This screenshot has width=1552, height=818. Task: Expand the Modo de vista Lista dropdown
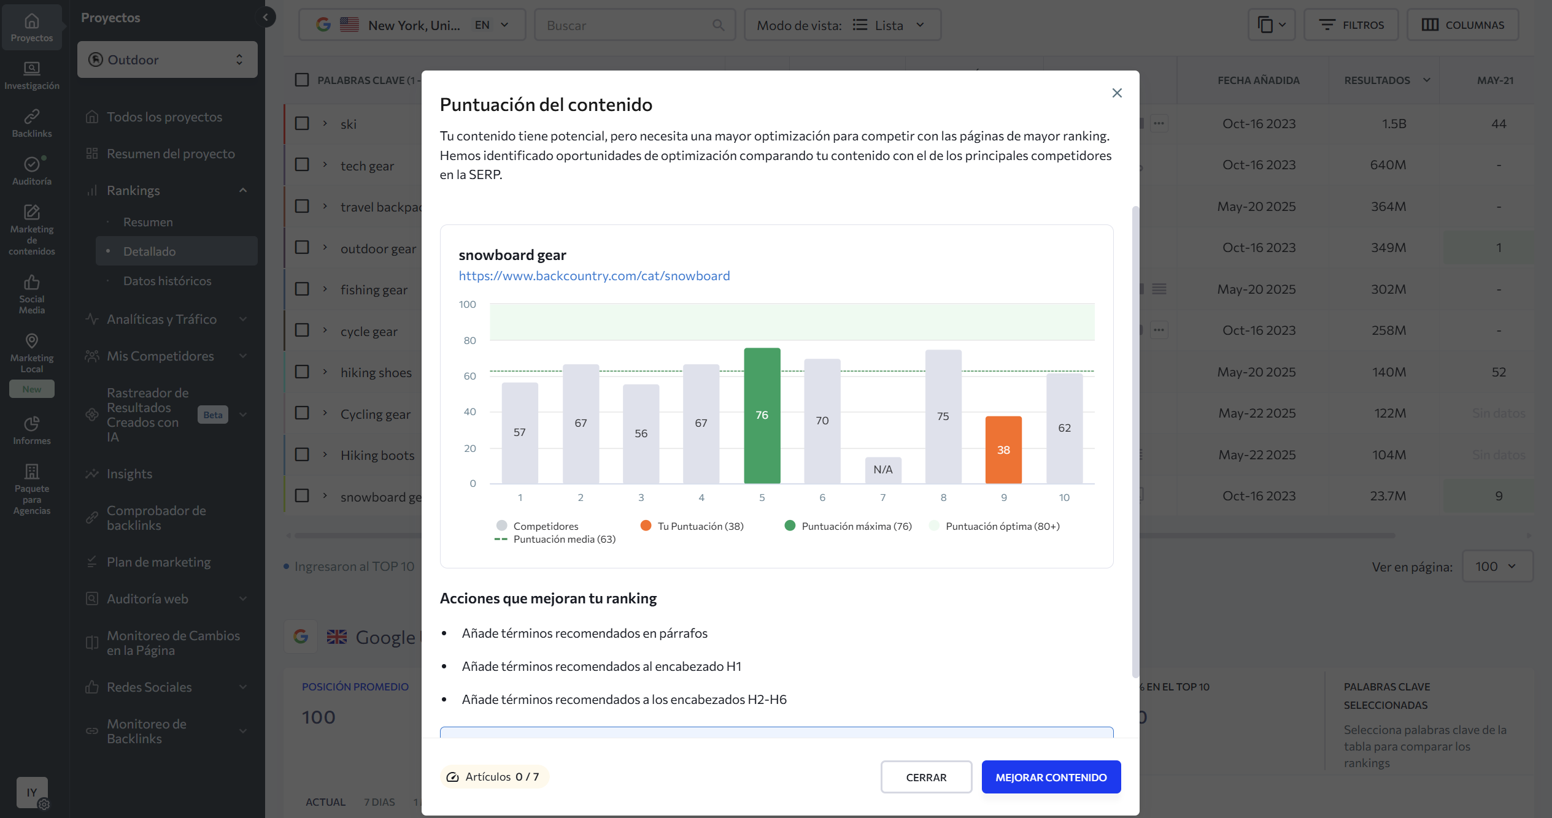pyautogui.click(x=842, y=25)
